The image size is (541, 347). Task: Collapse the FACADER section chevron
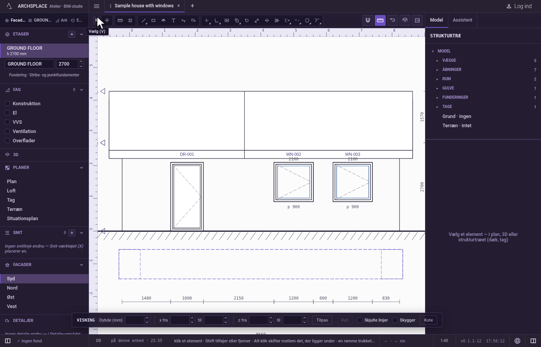(x=82, y=265)
